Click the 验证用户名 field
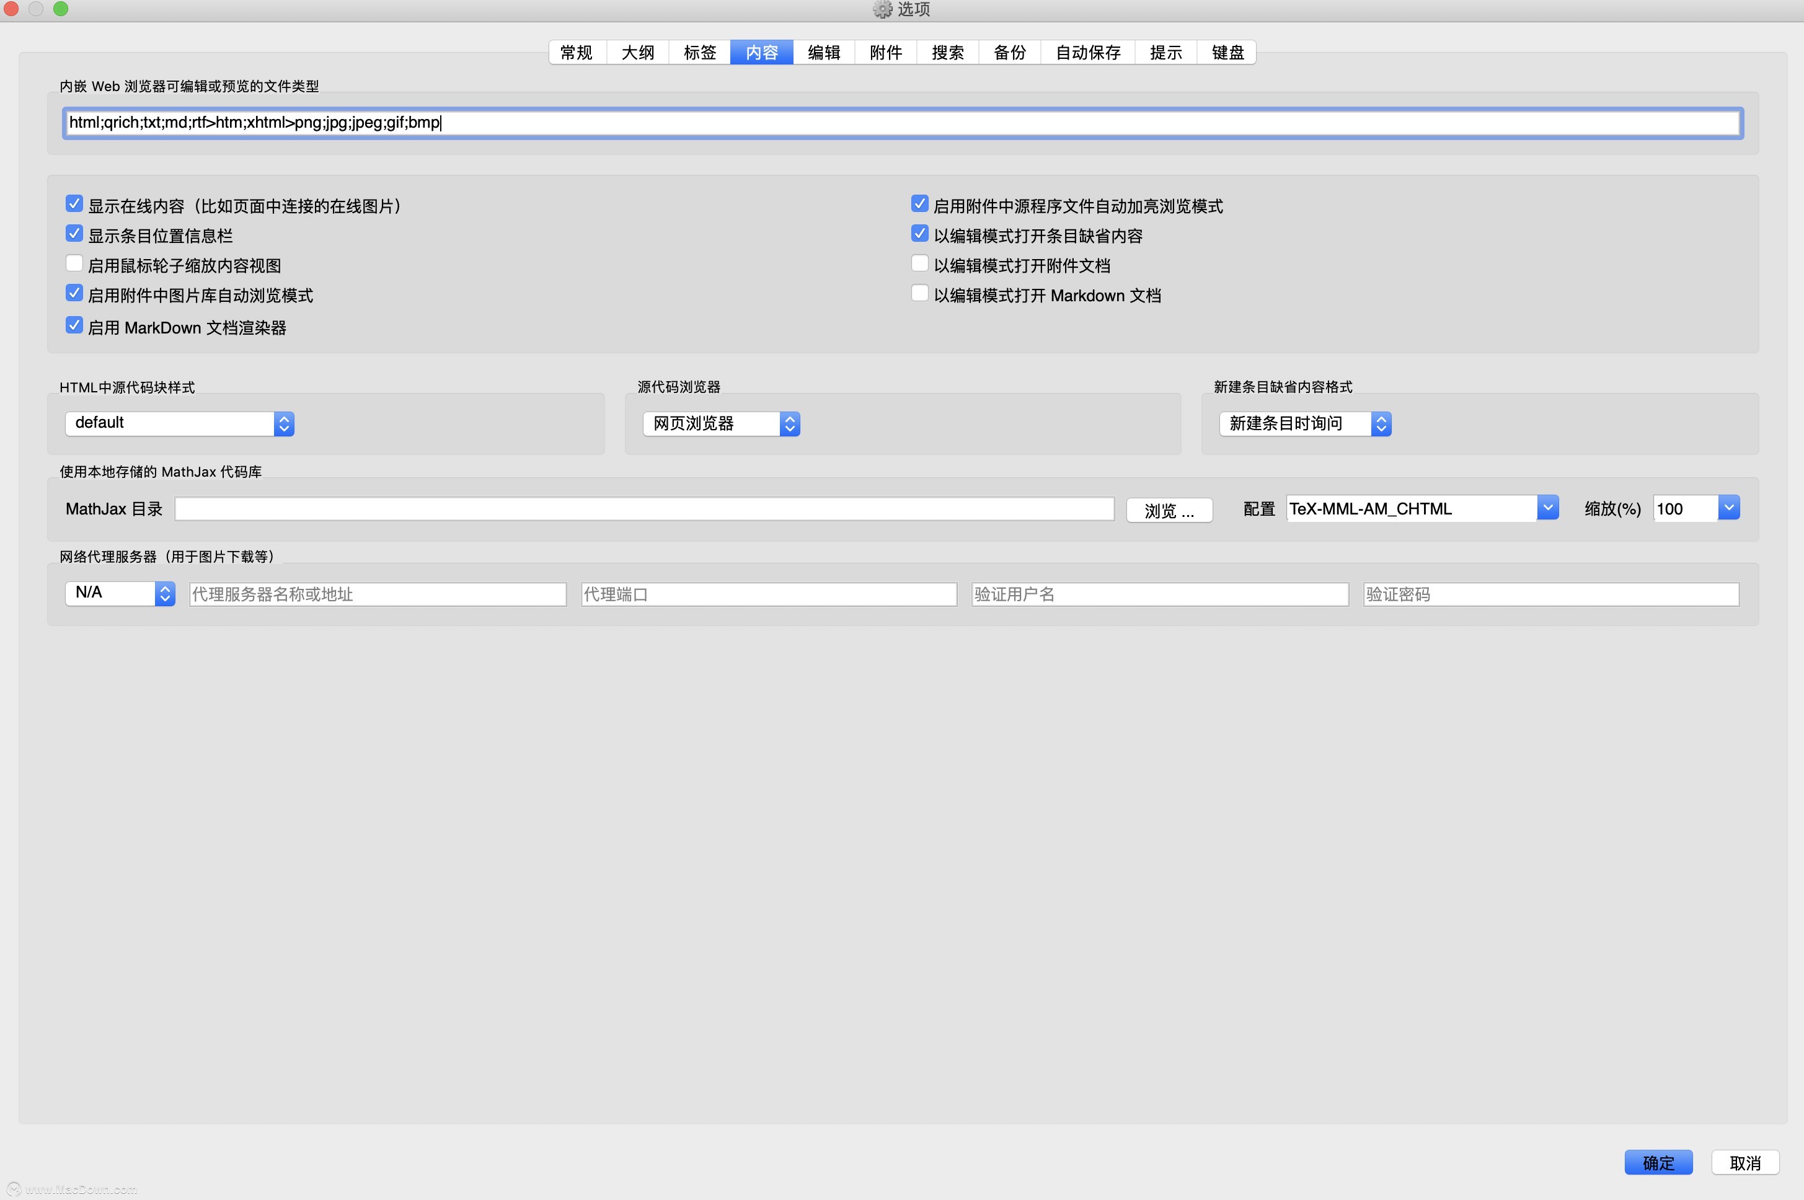This screenshot has width=1804, height=1200. pyautogui.click(x=1161, y=594)
